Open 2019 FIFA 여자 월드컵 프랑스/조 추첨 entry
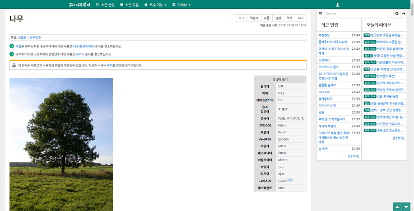Image resolution: width=414 pixels, height=211 pixels. coord(333,76)
